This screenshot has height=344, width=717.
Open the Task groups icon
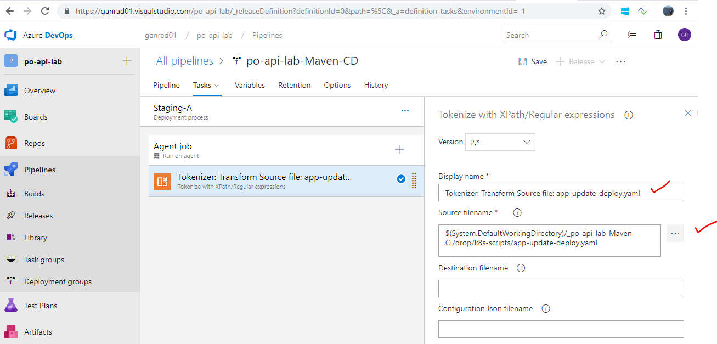11,260
